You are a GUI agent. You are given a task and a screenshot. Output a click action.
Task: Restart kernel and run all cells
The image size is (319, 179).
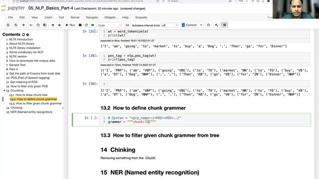pyautogui.click(x=93, y=25)
